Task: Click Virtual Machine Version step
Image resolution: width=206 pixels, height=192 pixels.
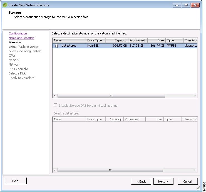Action: coord(24,47)
